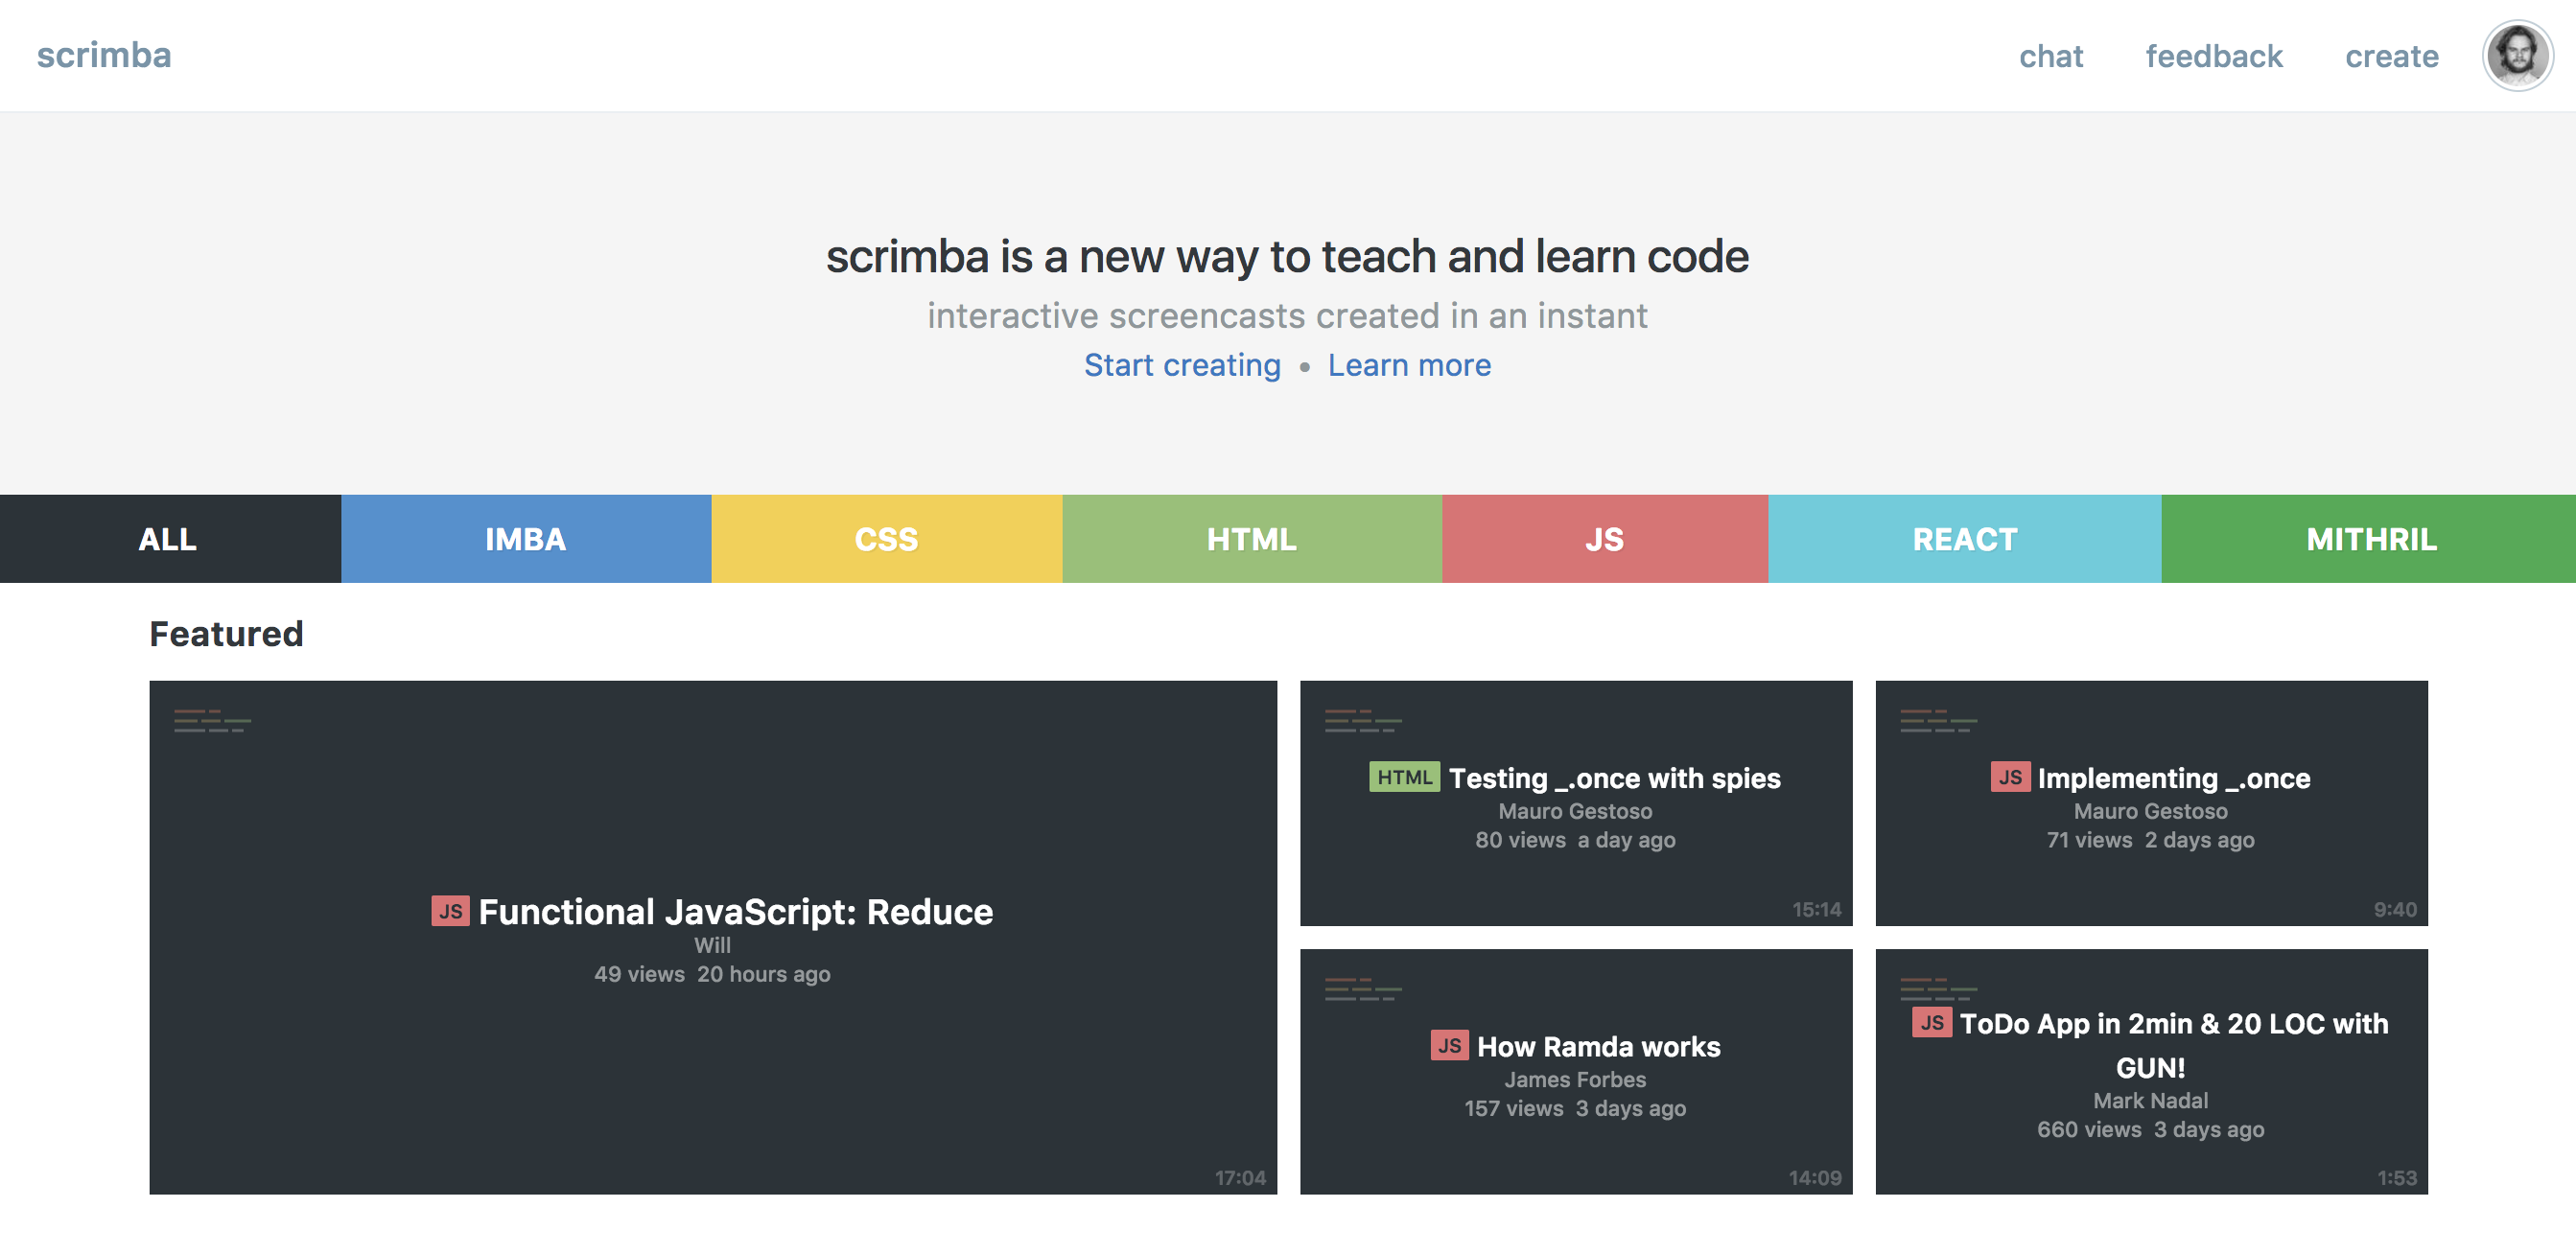Filter screencasts by the CSS tab
Screen dimensions: 2576x1254
tap(887, 539)
